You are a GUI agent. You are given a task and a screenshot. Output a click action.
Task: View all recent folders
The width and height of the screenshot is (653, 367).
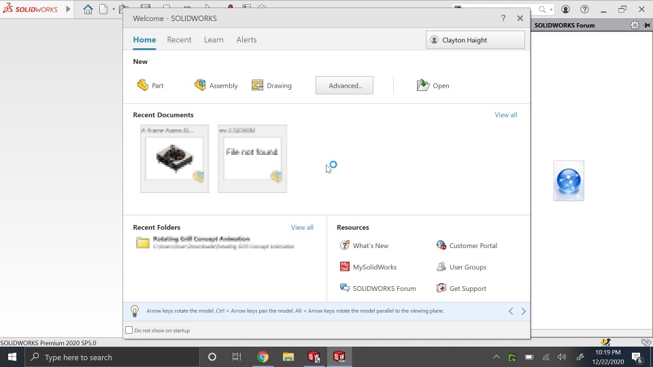[302, 227]
